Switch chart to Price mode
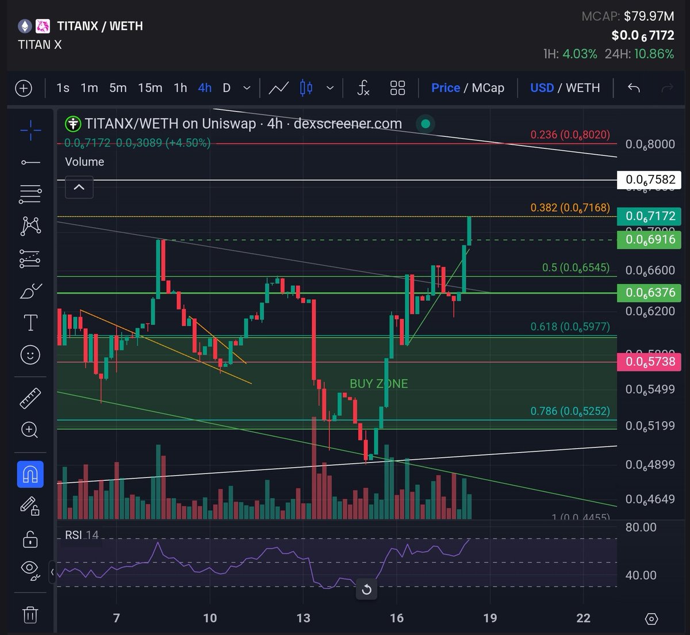 click(x=446, y=88)
